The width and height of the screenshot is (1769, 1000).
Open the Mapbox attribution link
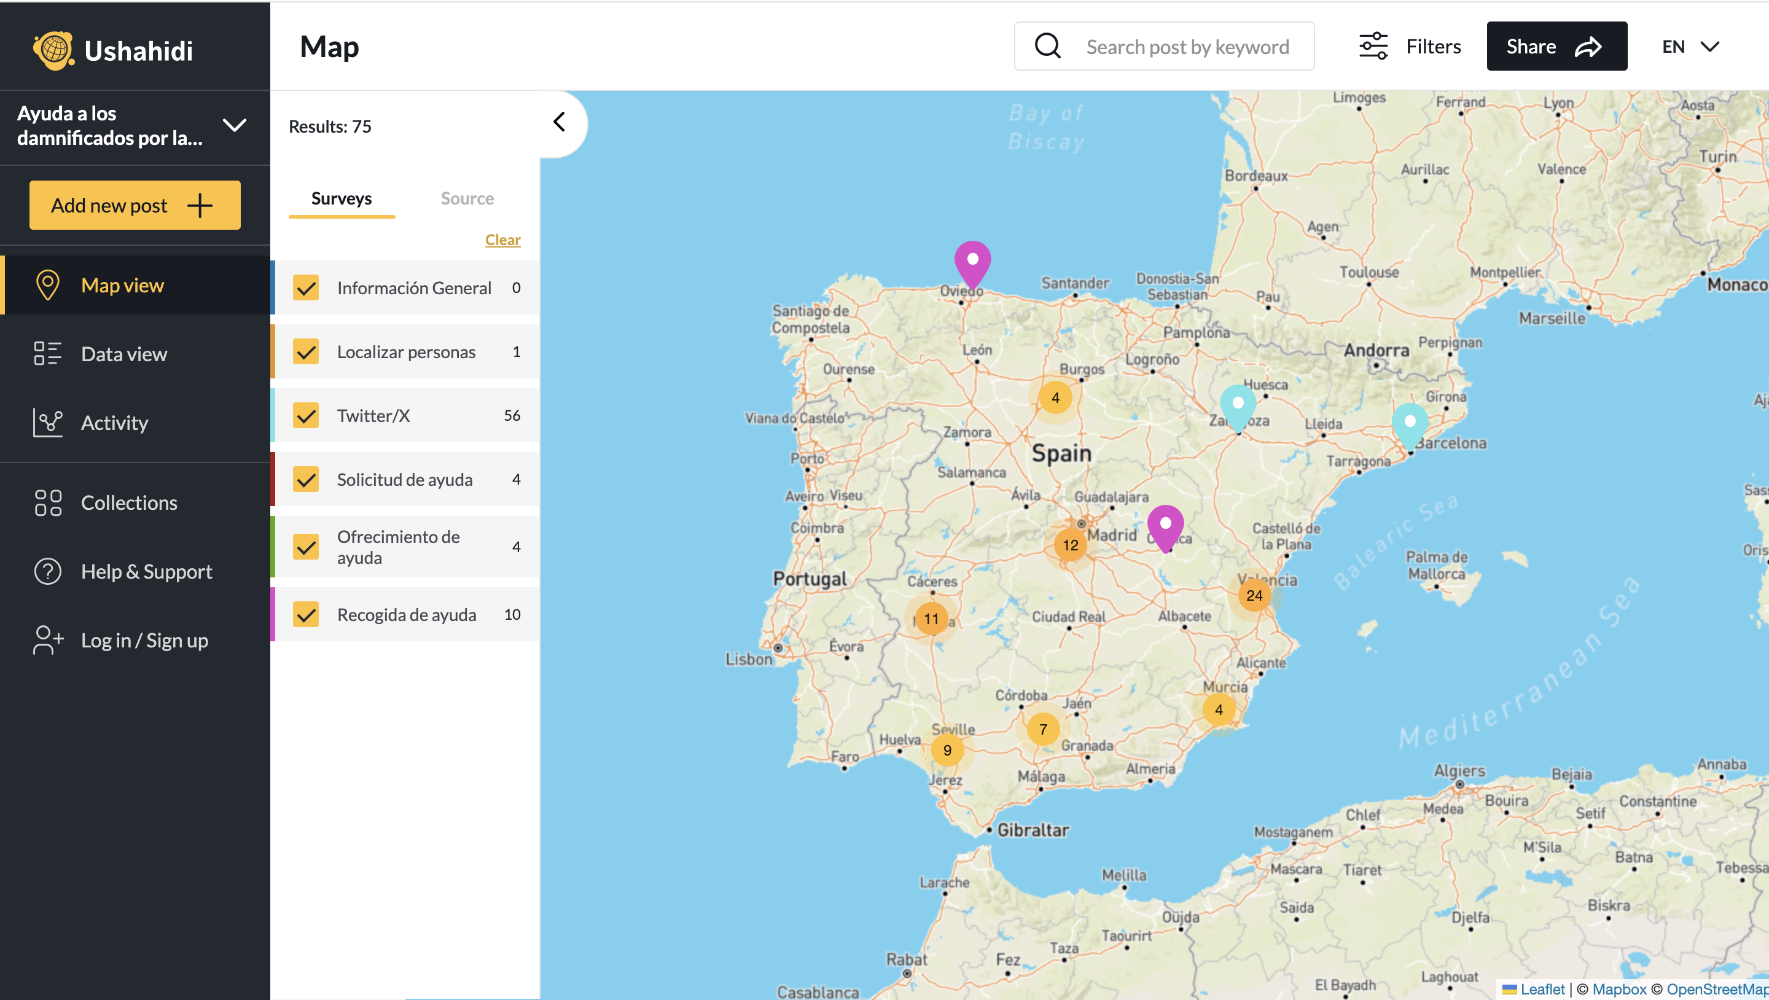click(x=1619, y=989)
